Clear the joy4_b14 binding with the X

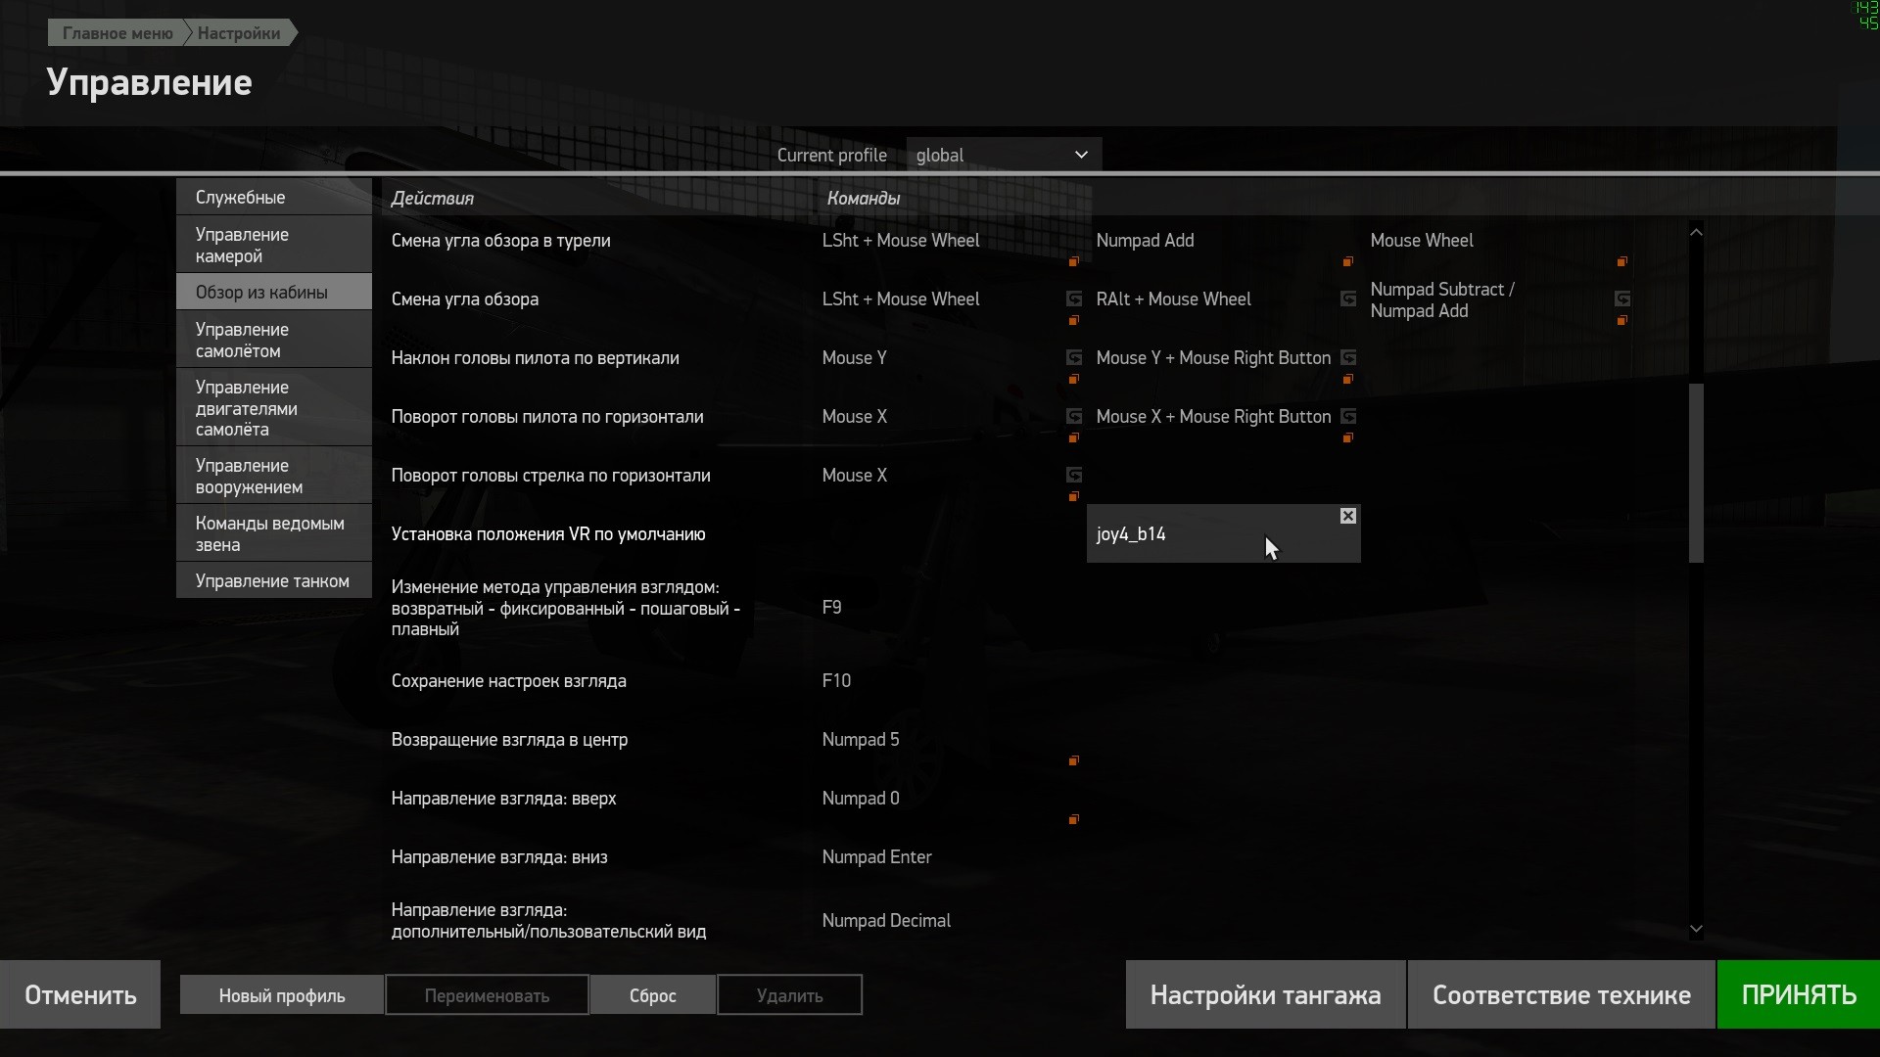coord(1348,516)
